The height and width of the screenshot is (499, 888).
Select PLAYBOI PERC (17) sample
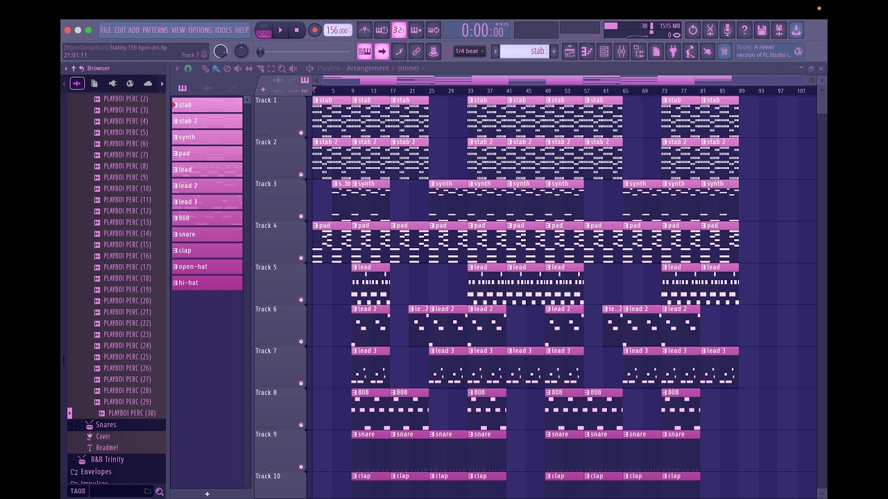(127, 267)
